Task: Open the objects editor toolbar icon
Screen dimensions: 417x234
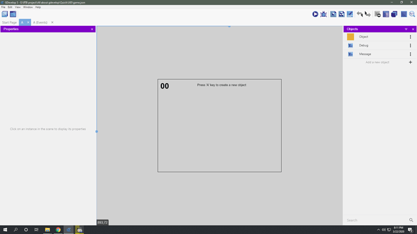Action: (333, 14)
